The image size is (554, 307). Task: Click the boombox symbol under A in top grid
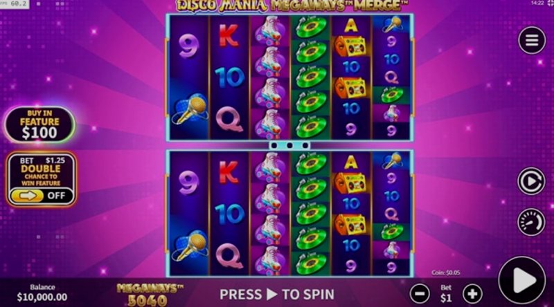click(x=350, y=46)
